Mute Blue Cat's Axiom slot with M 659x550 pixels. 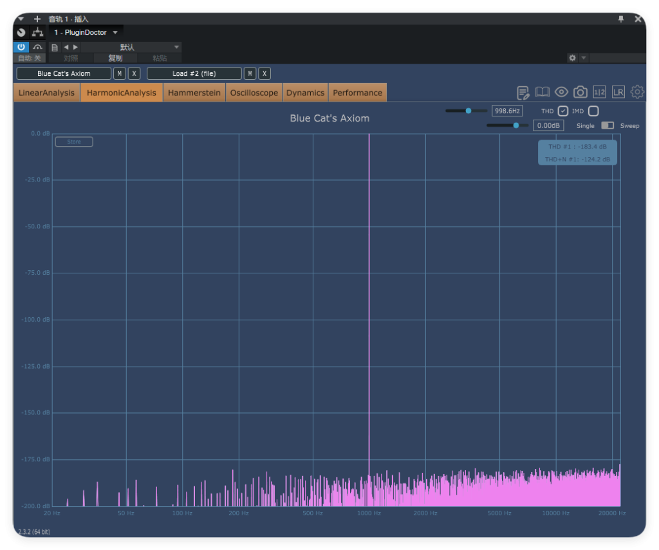click(120, 73)
